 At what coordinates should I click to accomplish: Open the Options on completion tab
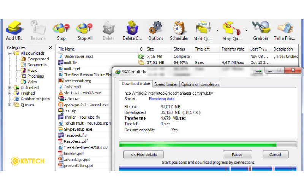coord(199,84)
